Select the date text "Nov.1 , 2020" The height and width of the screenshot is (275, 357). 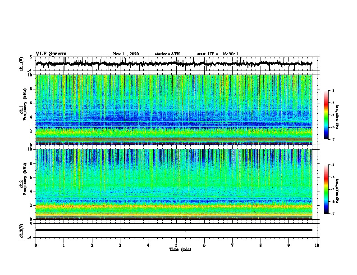coord(126,54)
